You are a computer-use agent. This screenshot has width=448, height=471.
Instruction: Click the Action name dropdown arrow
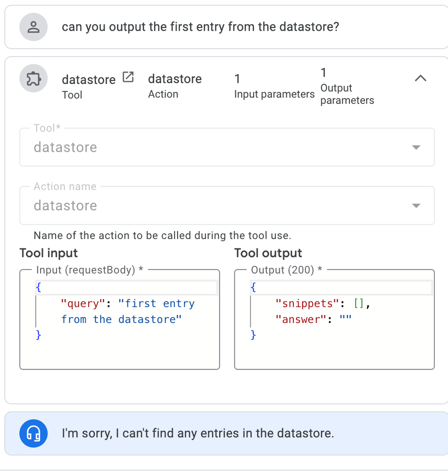tap(416, 206)
